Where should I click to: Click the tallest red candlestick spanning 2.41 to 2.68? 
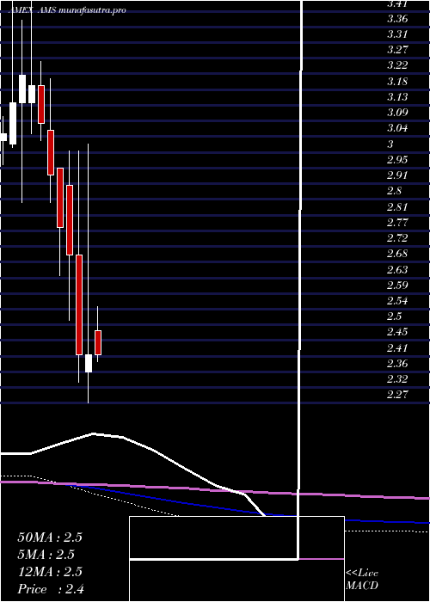(x=79, y=304)
